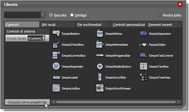Select the Raccolta radio button
The width and height of the screenshot is (189, 112).
[x=51, y=15]
